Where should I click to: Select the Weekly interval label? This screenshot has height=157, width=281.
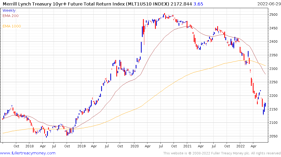click(9, 10)
